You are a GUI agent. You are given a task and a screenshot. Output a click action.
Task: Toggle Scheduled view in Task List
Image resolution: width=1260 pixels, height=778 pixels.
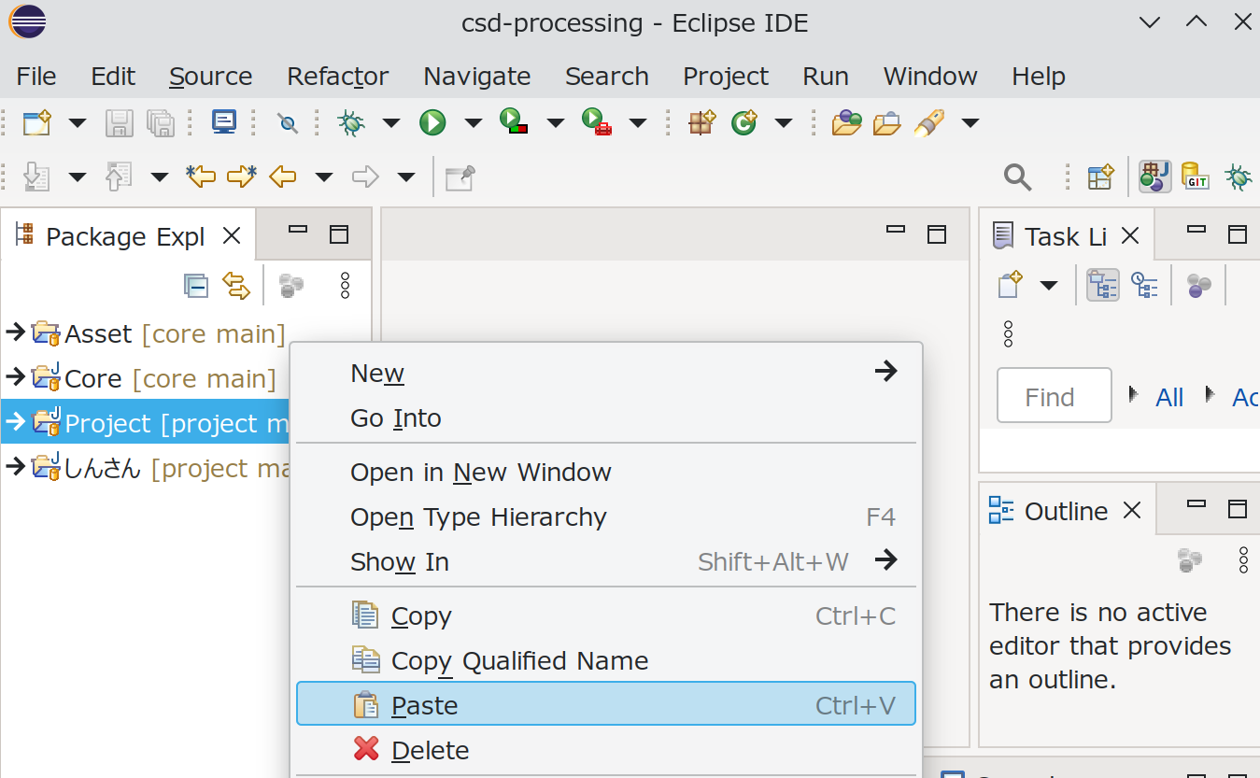pyautogui.click(x=1144, y=285)
